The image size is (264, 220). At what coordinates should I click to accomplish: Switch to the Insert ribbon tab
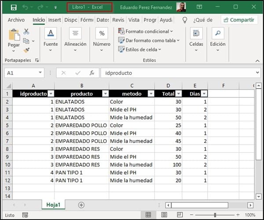pos(55,20)
